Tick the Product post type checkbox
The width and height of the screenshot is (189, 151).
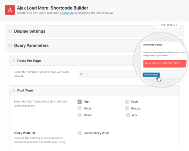(x=127, y=109)
